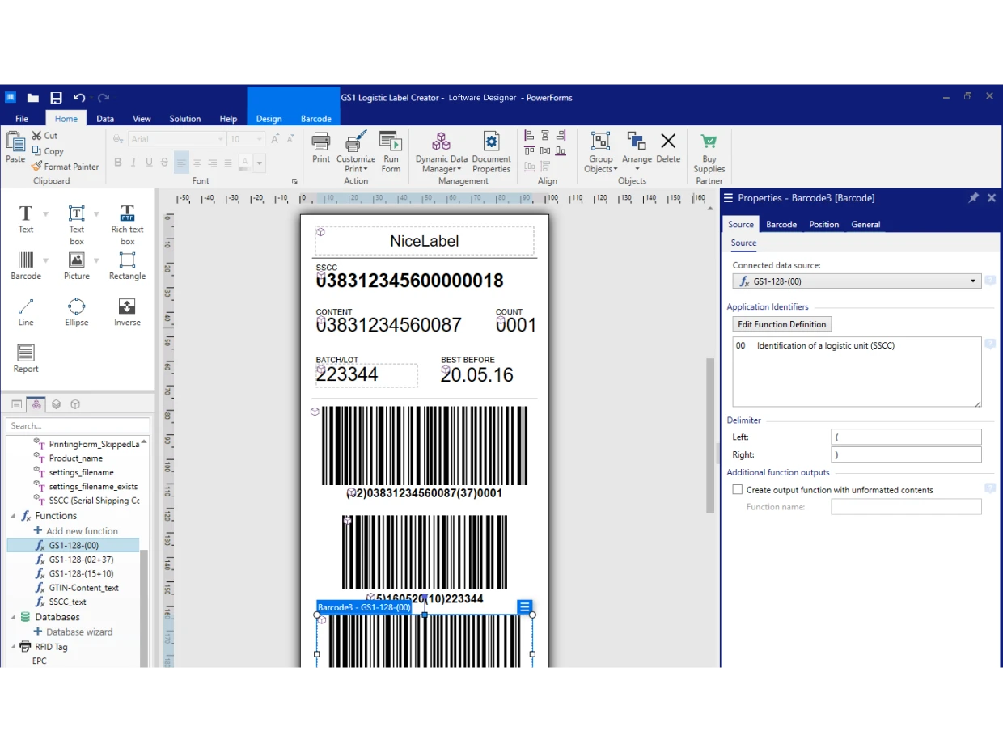Collapse the Functions tree node
The image size is (1003, 752).
click(x=14, y=516)
